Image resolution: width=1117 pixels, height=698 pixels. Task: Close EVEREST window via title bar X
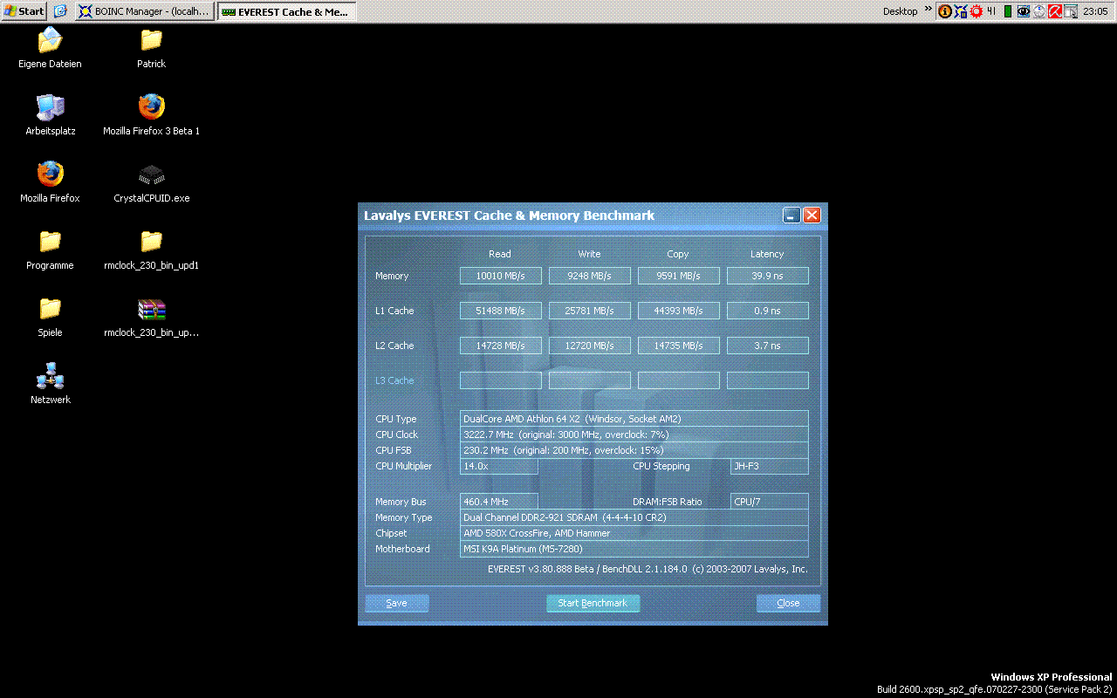click(812, 216)
